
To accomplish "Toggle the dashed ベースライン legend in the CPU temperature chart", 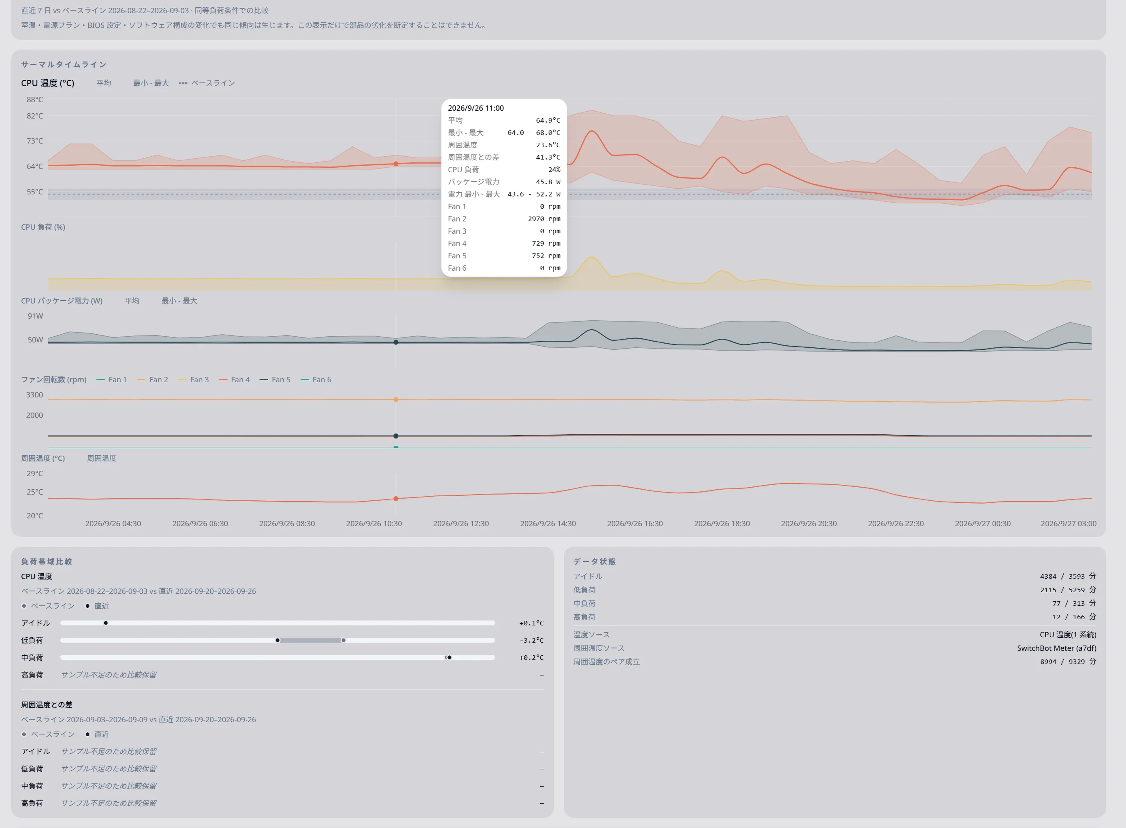I will tap(206, 83).
